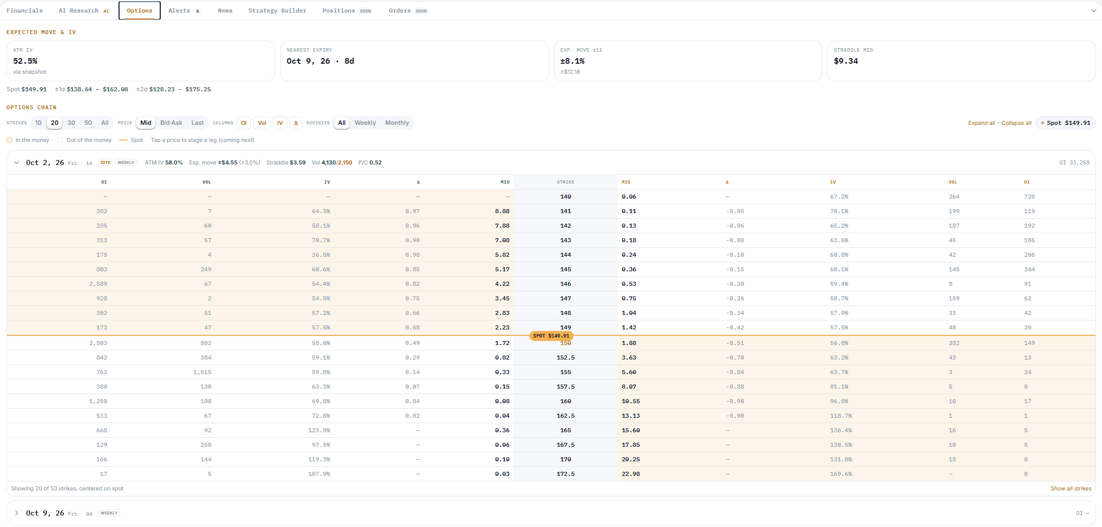1102x527 pixels.
Task: Click the 1DTE badge
Action: click(105, 162)
